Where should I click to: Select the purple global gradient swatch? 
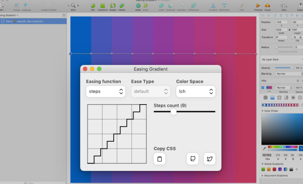280,169
